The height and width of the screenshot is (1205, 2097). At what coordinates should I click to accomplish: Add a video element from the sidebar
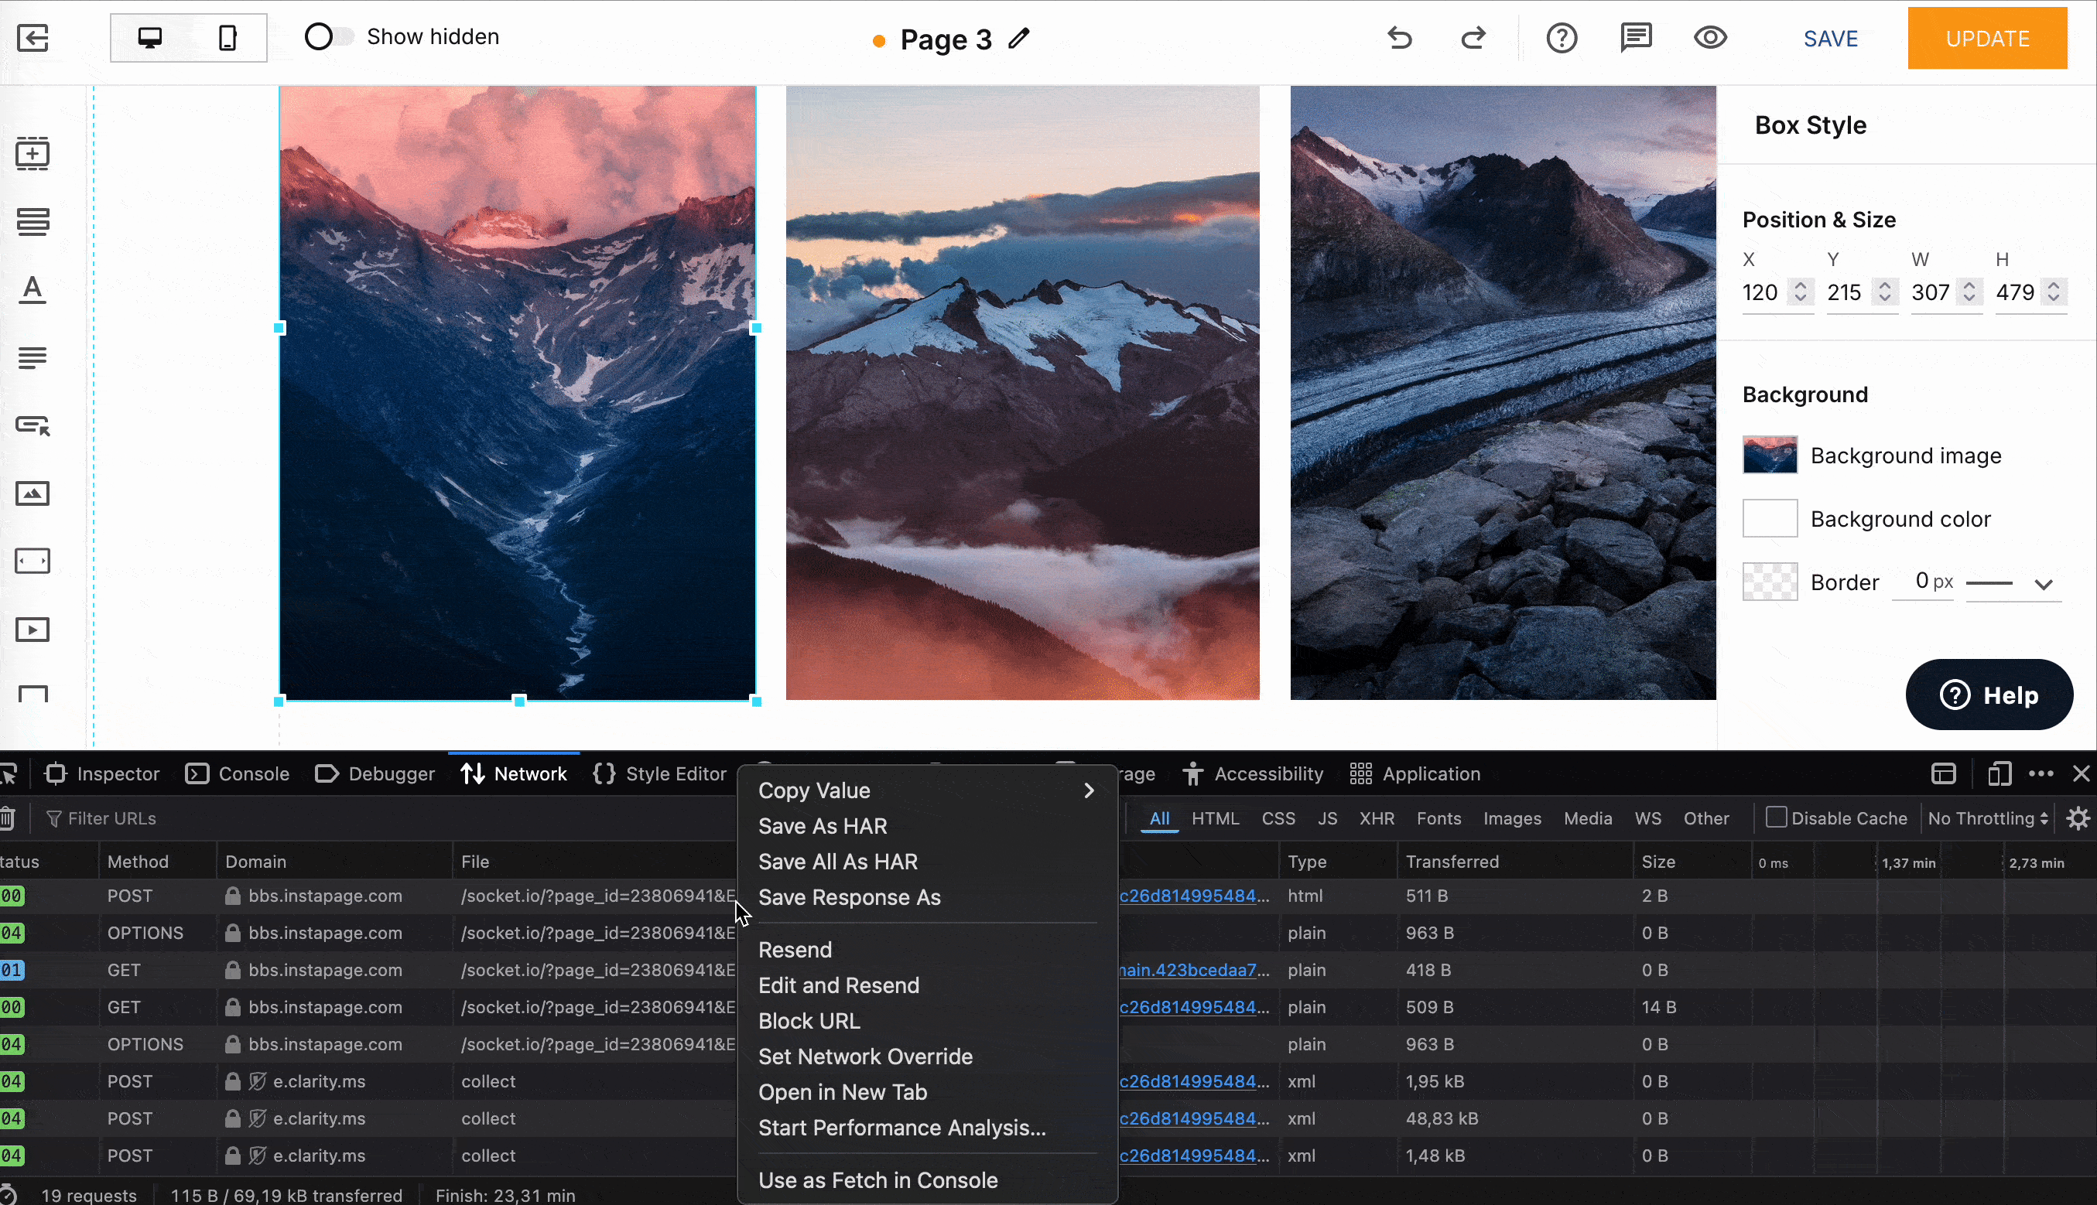[x=33, y=630]
